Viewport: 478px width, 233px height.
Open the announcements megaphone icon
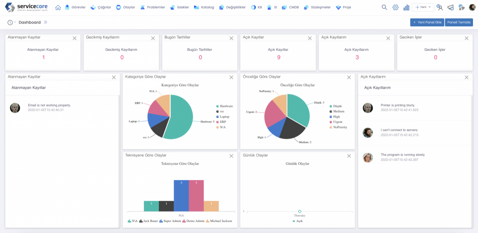coord(451,7)
